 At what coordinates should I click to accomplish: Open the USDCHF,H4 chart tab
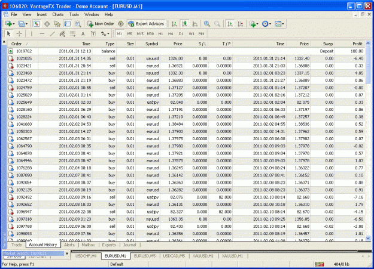86,256
